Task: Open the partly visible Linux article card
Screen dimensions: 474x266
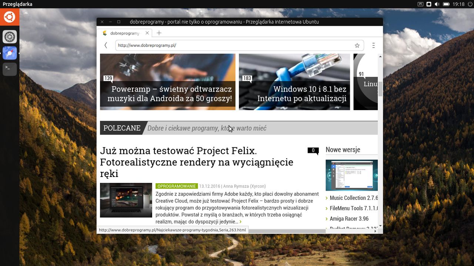Action: pyautogui.click(x=365, y=82)
